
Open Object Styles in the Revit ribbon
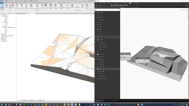[x=10, y=6]
